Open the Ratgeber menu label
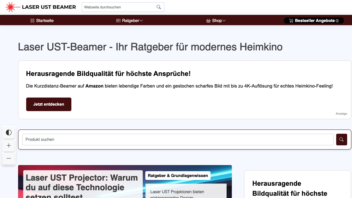Image resolution: width=352 pixels, height=198 pixels. 130,21
